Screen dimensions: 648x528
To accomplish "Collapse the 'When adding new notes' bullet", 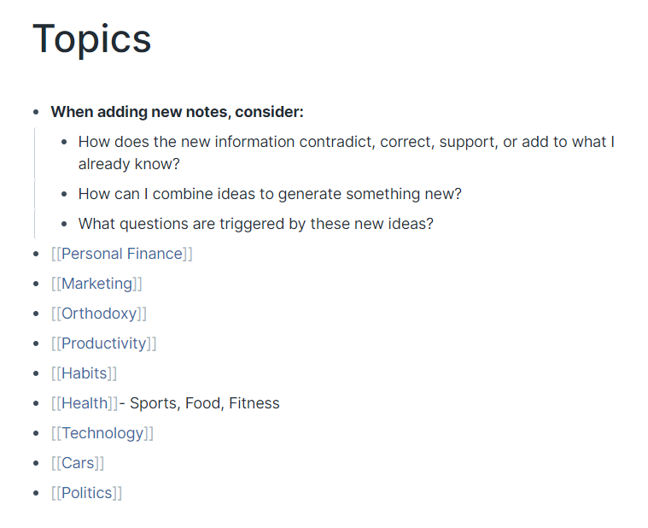I will (37, 112).
